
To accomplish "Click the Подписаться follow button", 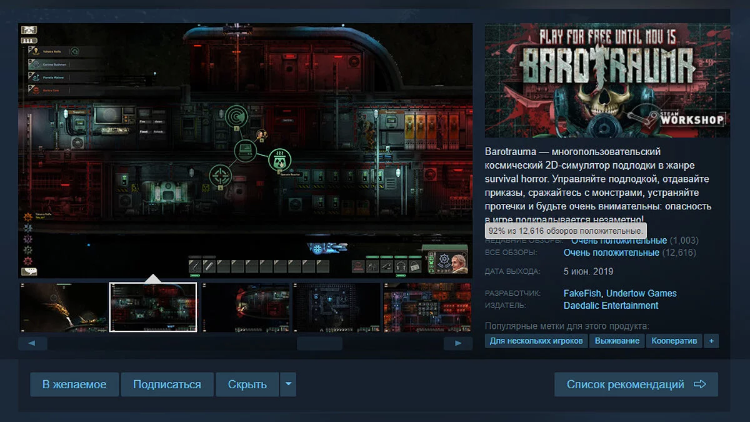I will (167, 384).
